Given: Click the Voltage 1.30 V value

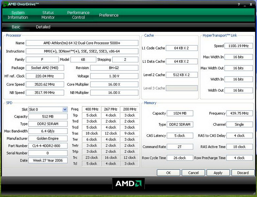Looking at the screenshot, I should pyautogui.click(x=114, y=76).
